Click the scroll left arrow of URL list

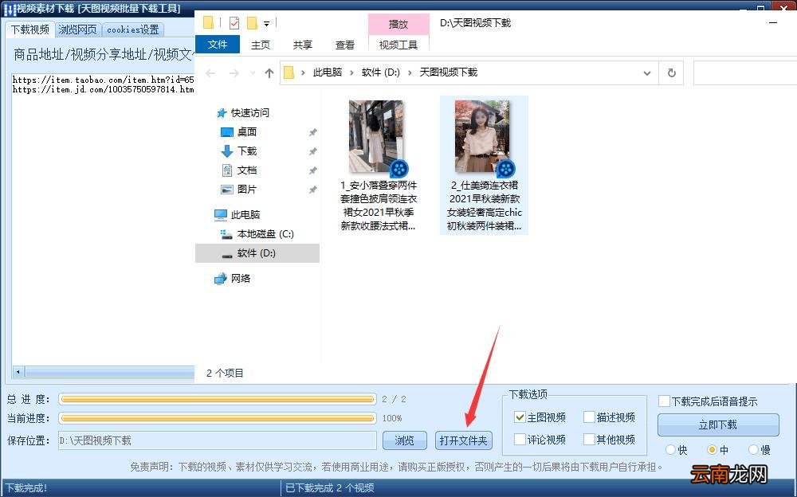pyautogui.click(x=18, y=372)
